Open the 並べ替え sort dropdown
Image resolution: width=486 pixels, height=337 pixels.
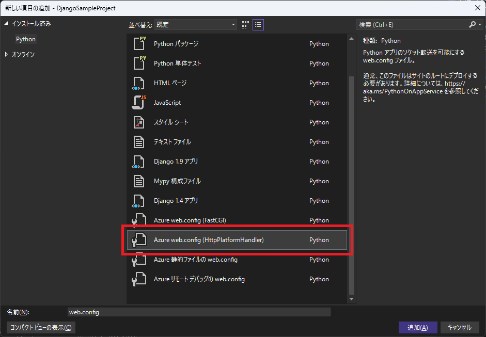pos(196,24)
